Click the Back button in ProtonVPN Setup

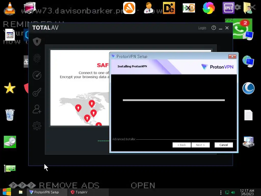[x=181, y=145]
